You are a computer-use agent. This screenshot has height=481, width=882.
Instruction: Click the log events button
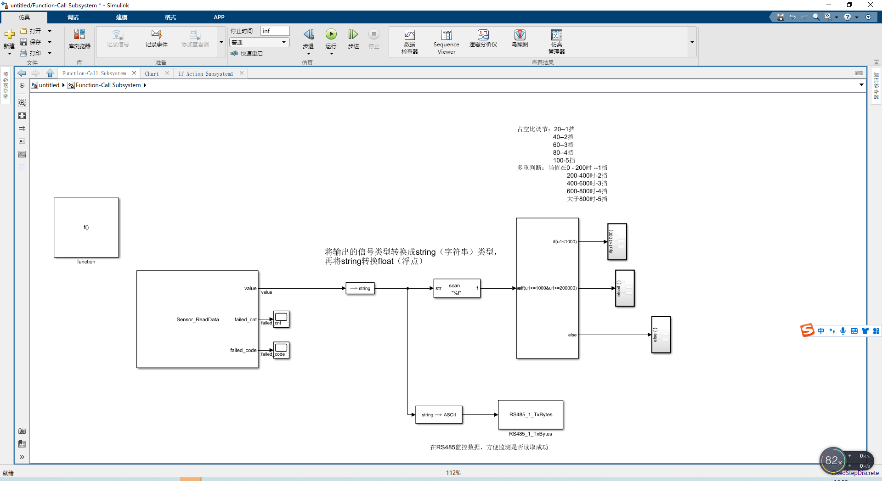pyautogui.click(x=157, y=39)
